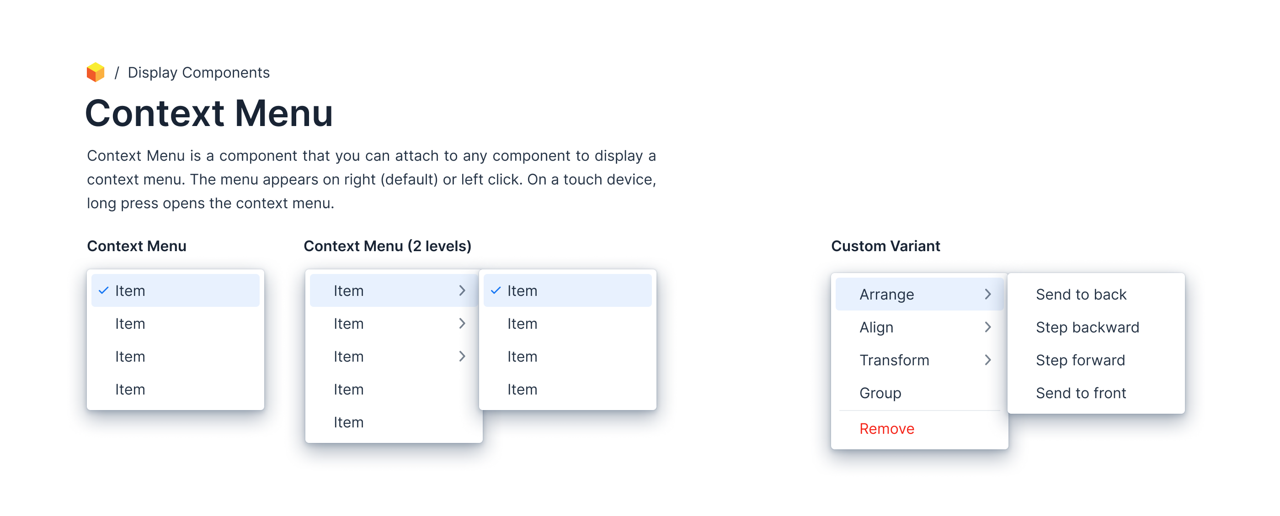This screenshot has height=516, width=1280.
Task: Select Step forward menu entry
Action: [1080, 360]
